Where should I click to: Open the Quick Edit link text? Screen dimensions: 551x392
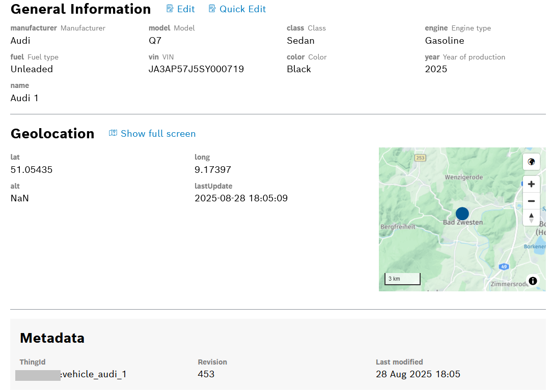[x=242, y=9]
